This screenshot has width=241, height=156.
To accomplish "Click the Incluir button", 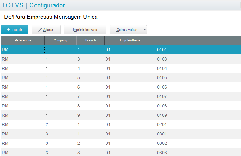I will [x=15, y=30].
